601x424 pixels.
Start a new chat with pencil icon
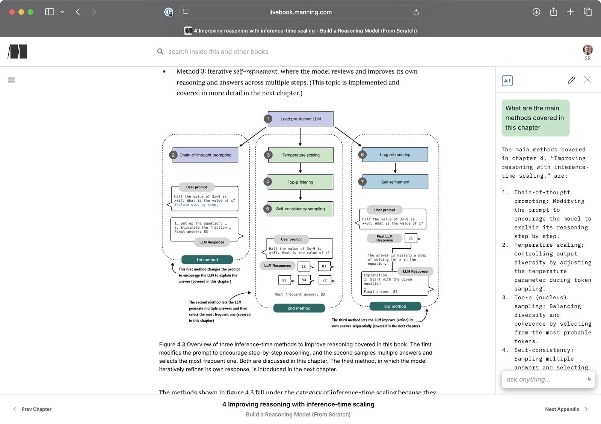[571, 80]
